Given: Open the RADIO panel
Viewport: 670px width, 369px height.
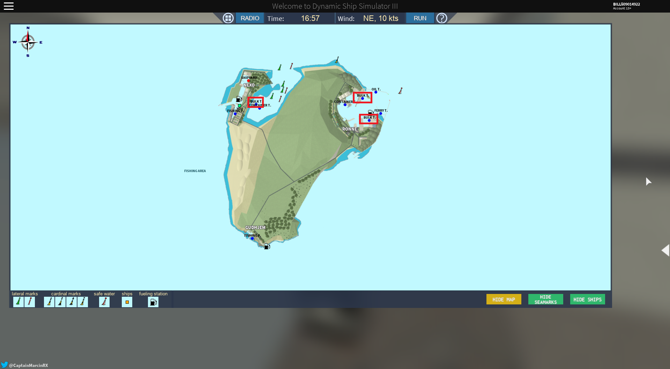Looking at the screenshot, I should pos(250,18).
